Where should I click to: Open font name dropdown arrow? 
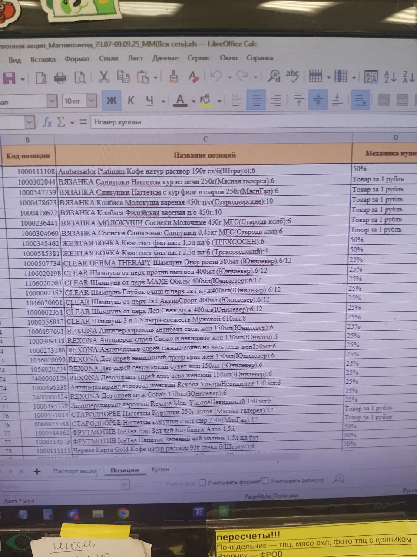coord(52,101)
